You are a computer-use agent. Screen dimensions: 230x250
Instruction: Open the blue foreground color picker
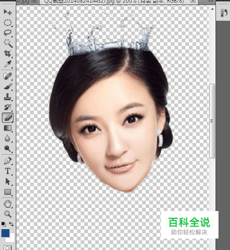[5, 233]
